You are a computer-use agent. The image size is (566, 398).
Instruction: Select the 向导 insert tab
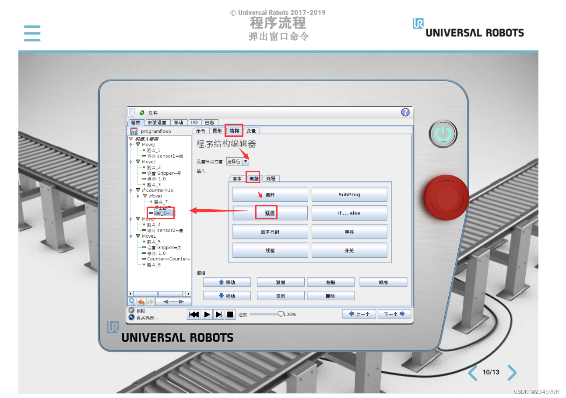coord(271,179)
